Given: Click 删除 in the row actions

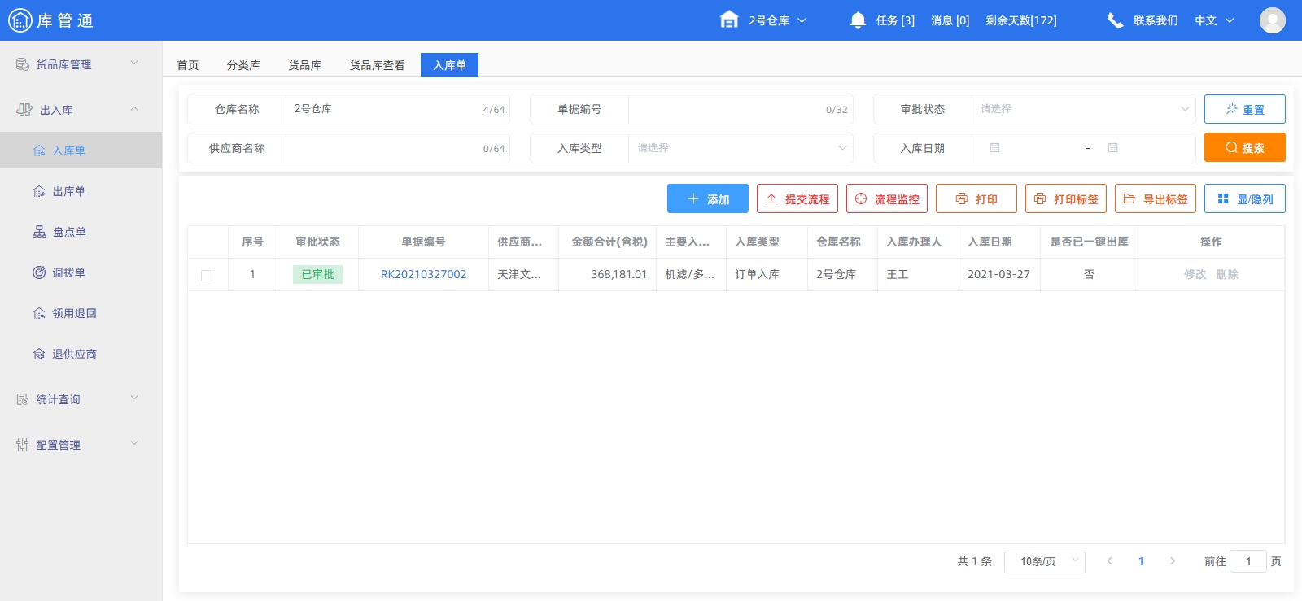Looking at the screenshot, I should [x=1227, y=275].
